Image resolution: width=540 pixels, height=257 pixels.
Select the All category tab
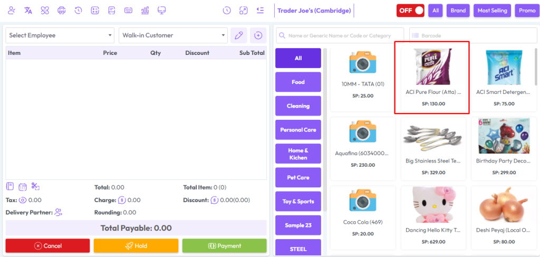click(x=298, y=58)
